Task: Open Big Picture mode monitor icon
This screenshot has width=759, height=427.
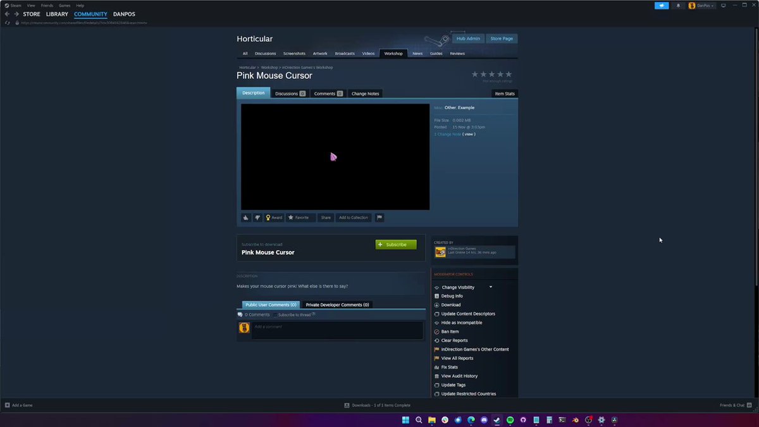Action: point(724,6)
